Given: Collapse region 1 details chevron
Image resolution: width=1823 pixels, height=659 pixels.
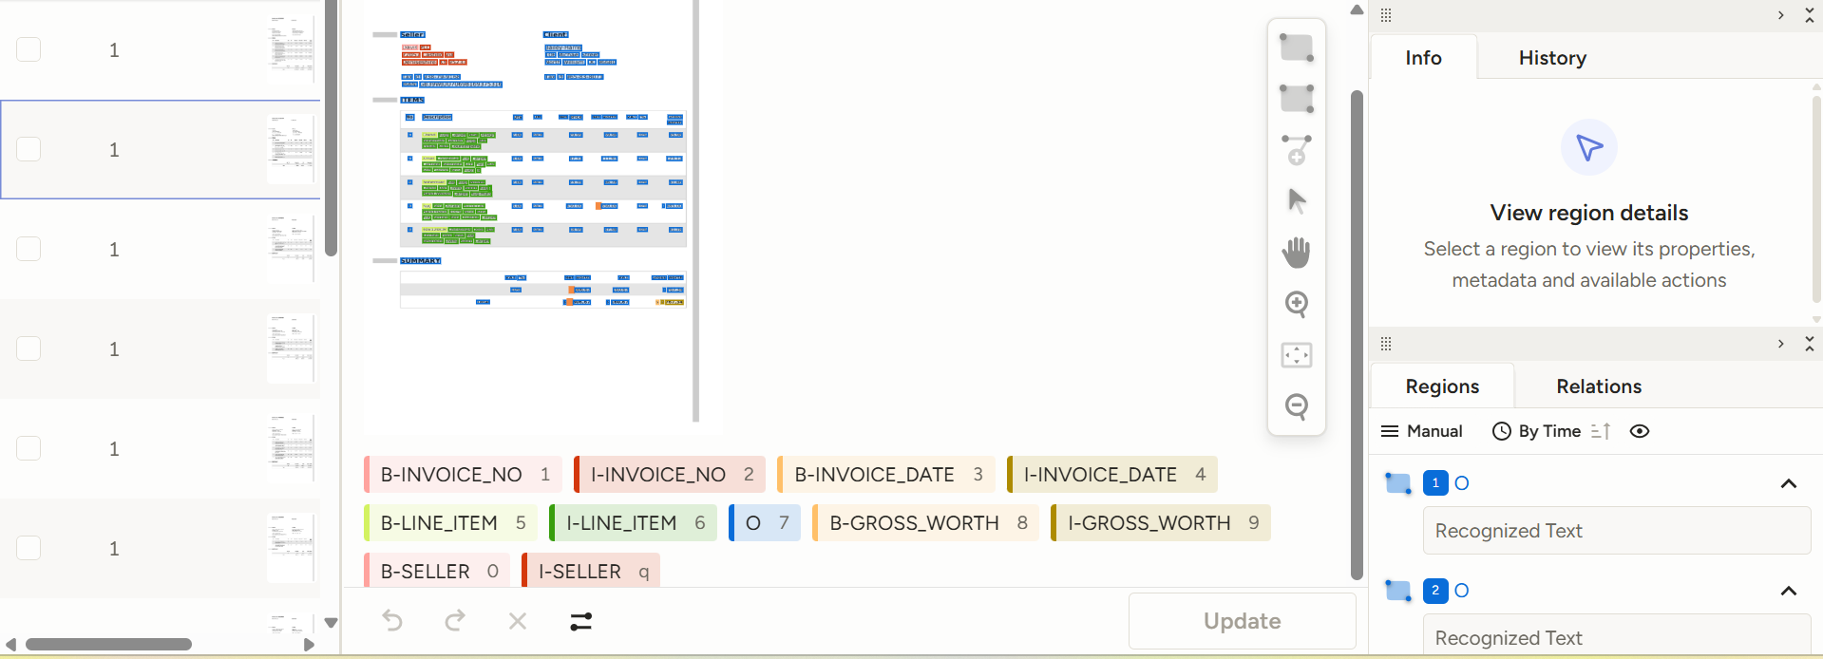Looking at the screenshot, I should pyautogui.click(x=1788, y=483).
